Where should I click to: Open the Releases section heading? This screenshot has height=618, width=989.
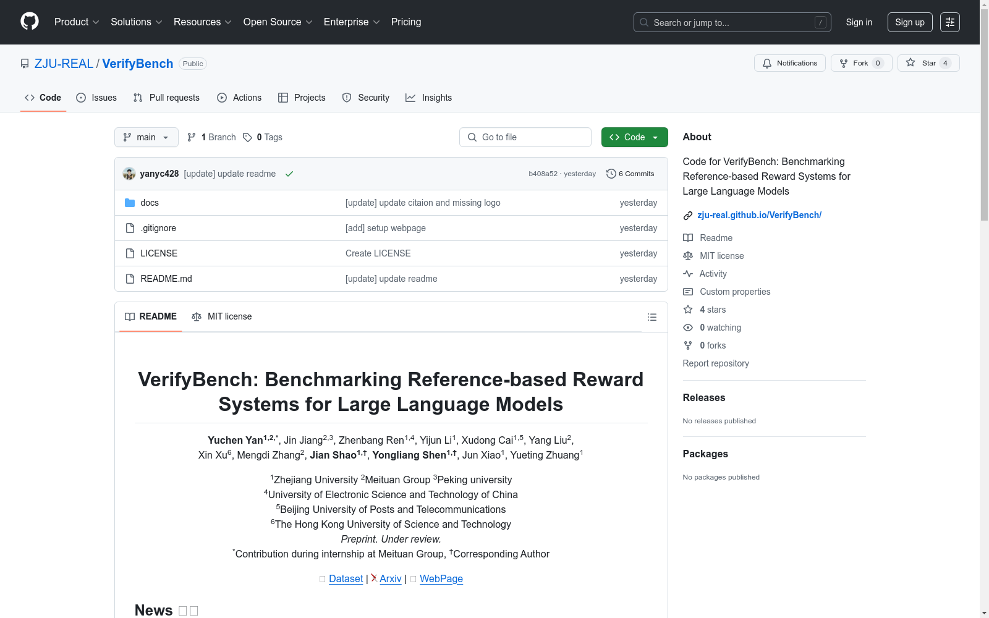click(x=704, y=397)
